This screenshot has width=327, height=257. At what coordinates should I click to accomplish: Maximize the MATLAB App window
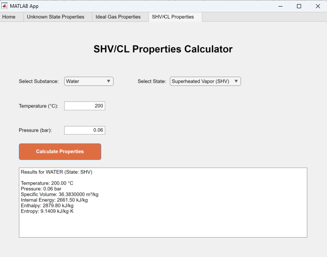(299, 6)
